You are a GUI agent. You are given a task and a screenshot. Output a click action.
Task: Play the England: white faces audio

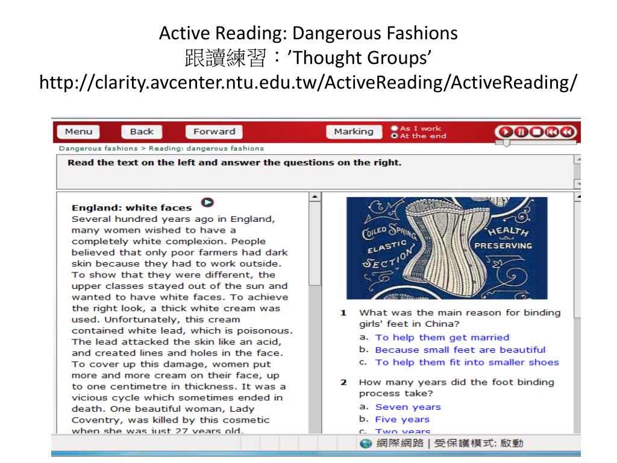pos(207,203)
